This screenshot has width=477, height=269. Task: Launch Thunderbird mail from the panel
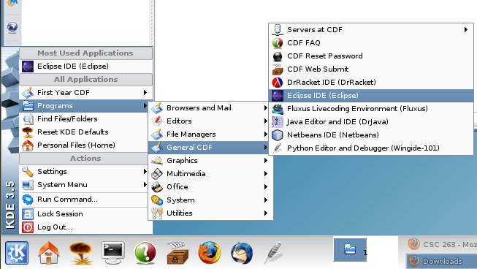coord(242,253)
